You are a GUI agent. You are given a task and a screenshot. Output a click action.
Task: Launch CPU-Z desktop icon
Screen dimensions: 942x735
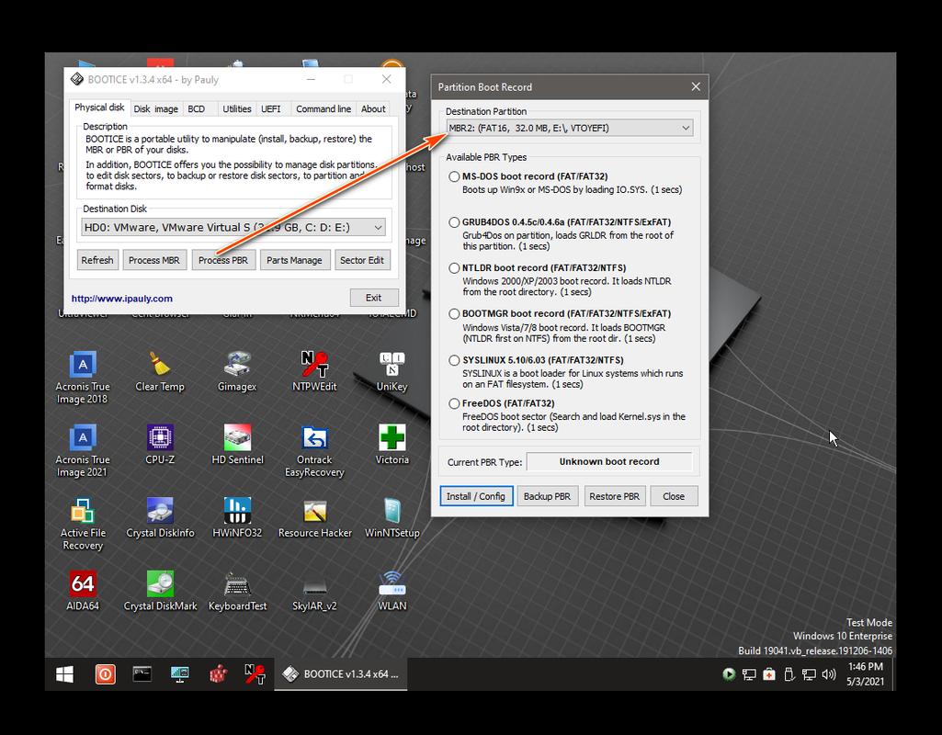click(160, 445)
